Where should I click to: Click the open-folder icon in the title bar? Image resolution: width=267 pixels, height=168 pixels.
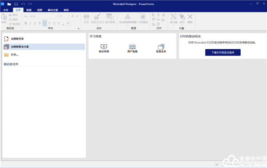9,4
